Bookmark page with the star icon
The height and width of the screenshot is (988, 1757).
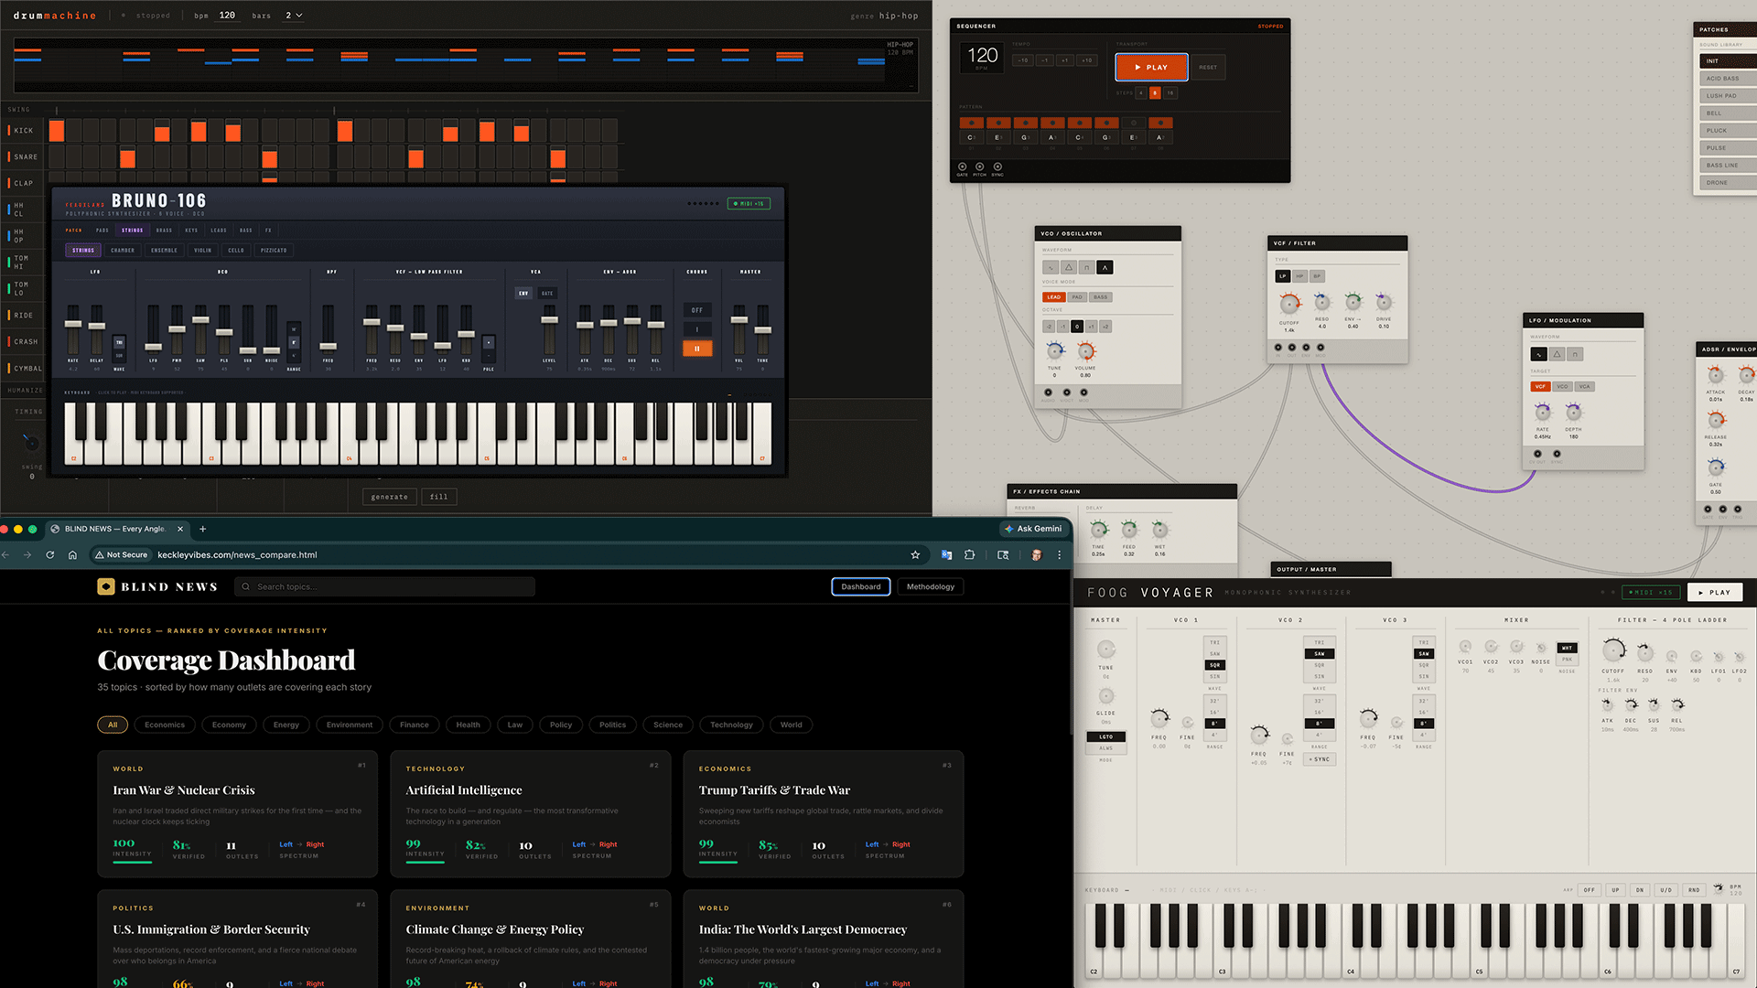pos(915,555)
